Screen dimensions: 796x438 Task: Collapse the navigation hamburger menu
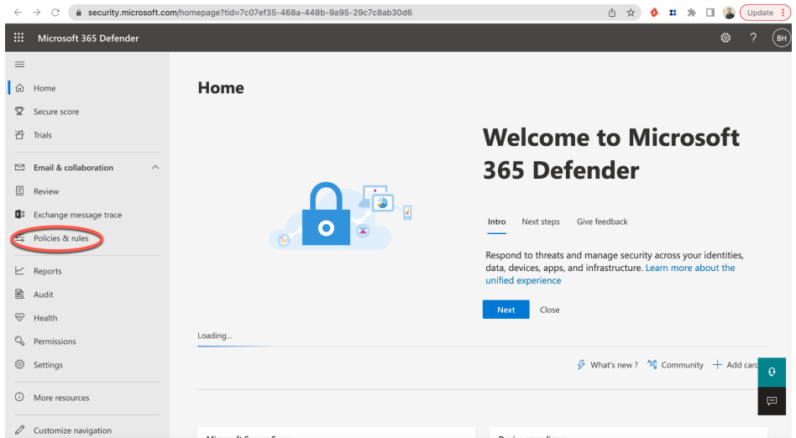click(20, 65)
